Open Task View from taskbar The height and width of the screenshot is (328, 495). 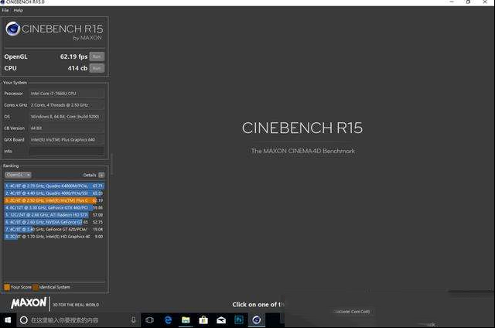pos(149,320)
